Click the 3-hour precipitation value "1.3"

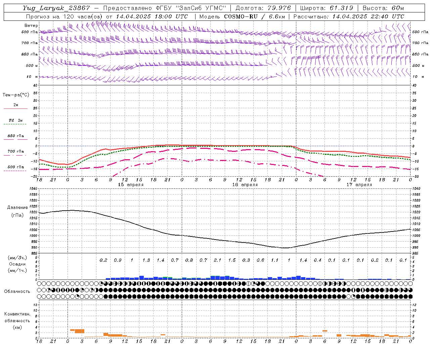tap(146, 260)
